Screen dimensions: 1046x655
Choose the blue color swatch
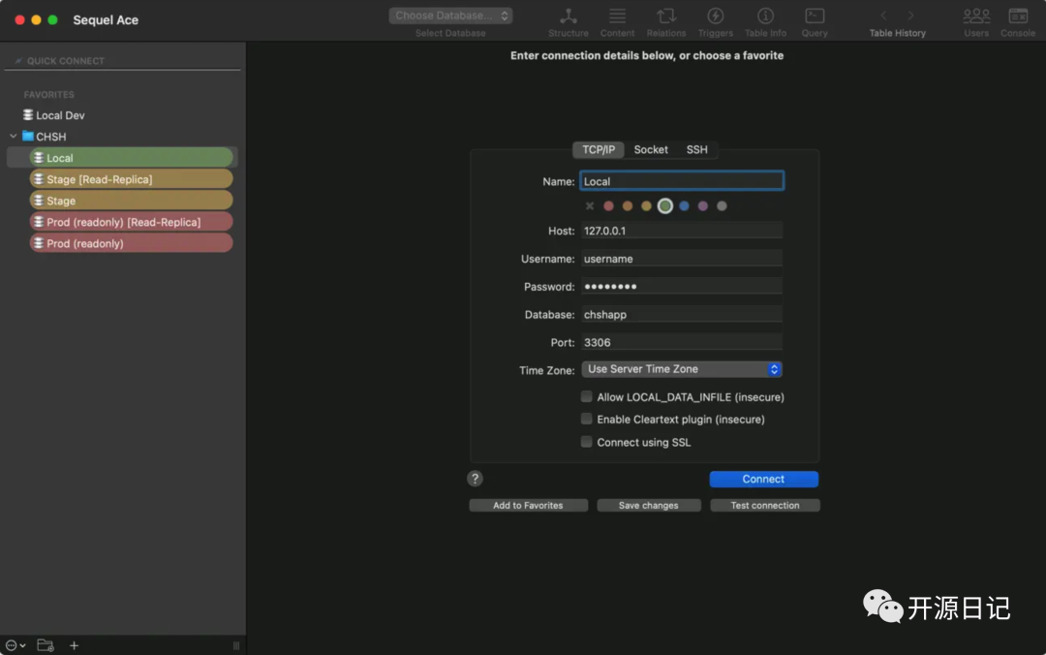pos(684,206)
